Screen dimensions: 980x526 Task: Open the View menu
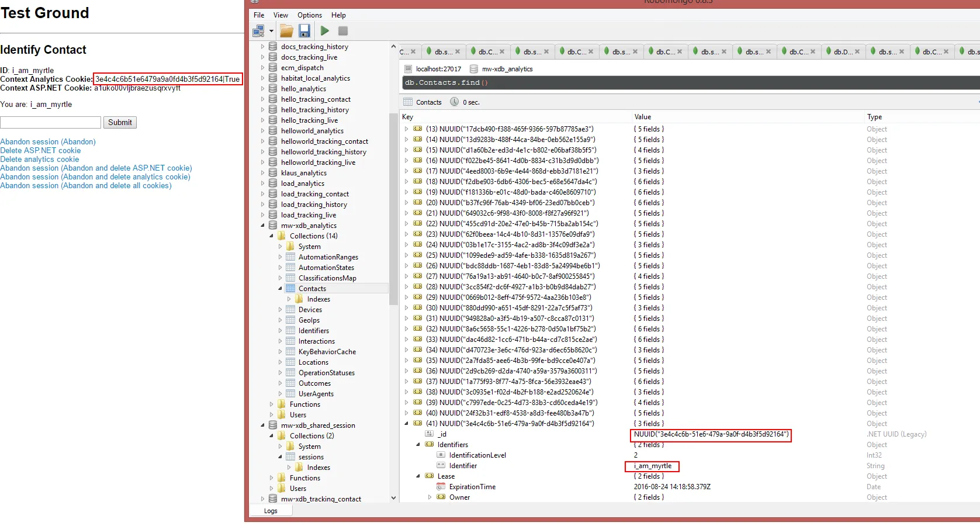281,15
